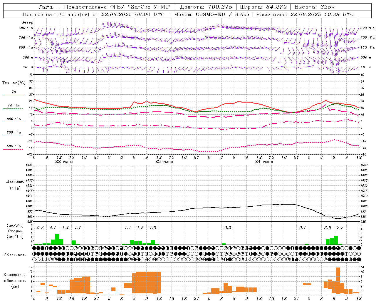Click the "Облачность" cloudiness label
This screenshot has height=301, width=376.
click(15, 255)
